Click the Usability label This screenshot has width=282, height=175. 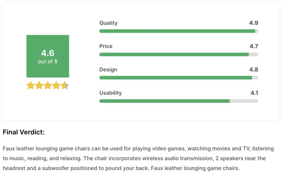[111, 93]
